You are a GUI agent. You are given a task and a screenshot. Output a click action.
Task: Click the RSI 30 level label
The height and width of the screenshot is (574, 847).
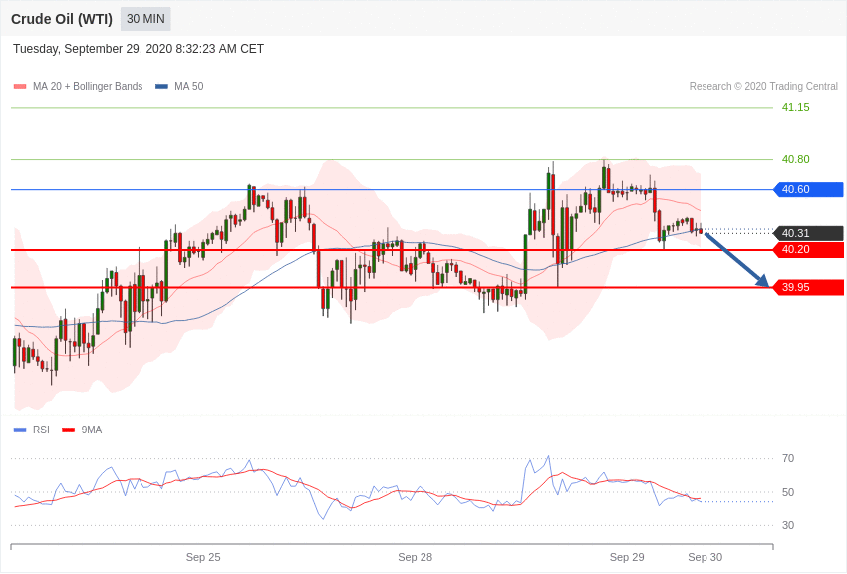pyautogui.click(x=788, y=525)
